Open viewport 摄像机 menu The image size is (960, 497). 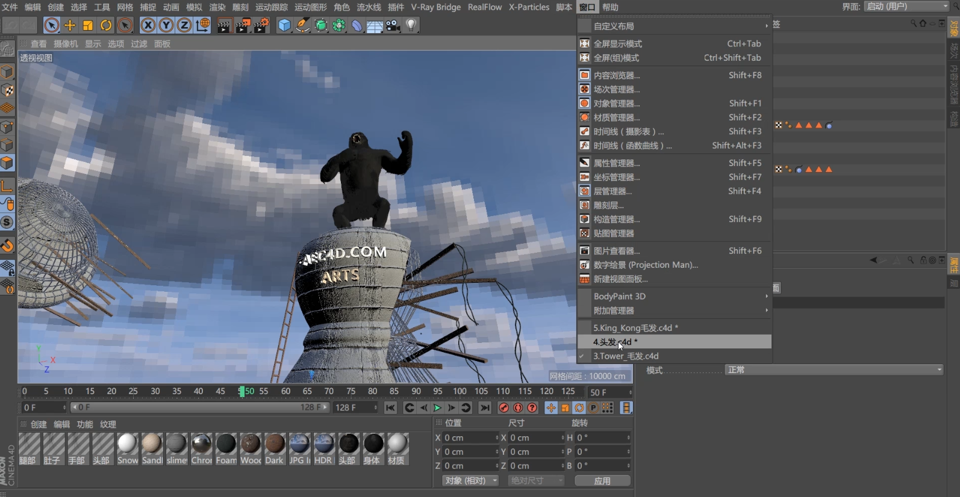(66, 44)
